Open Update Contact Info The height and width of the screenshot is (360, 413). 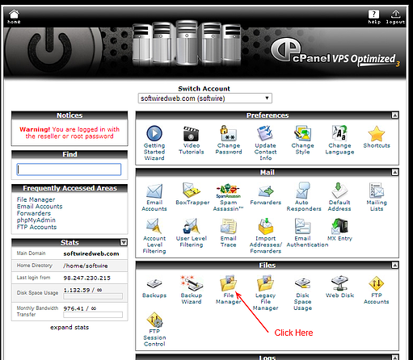pyautogui.click(x=265, y=133)
